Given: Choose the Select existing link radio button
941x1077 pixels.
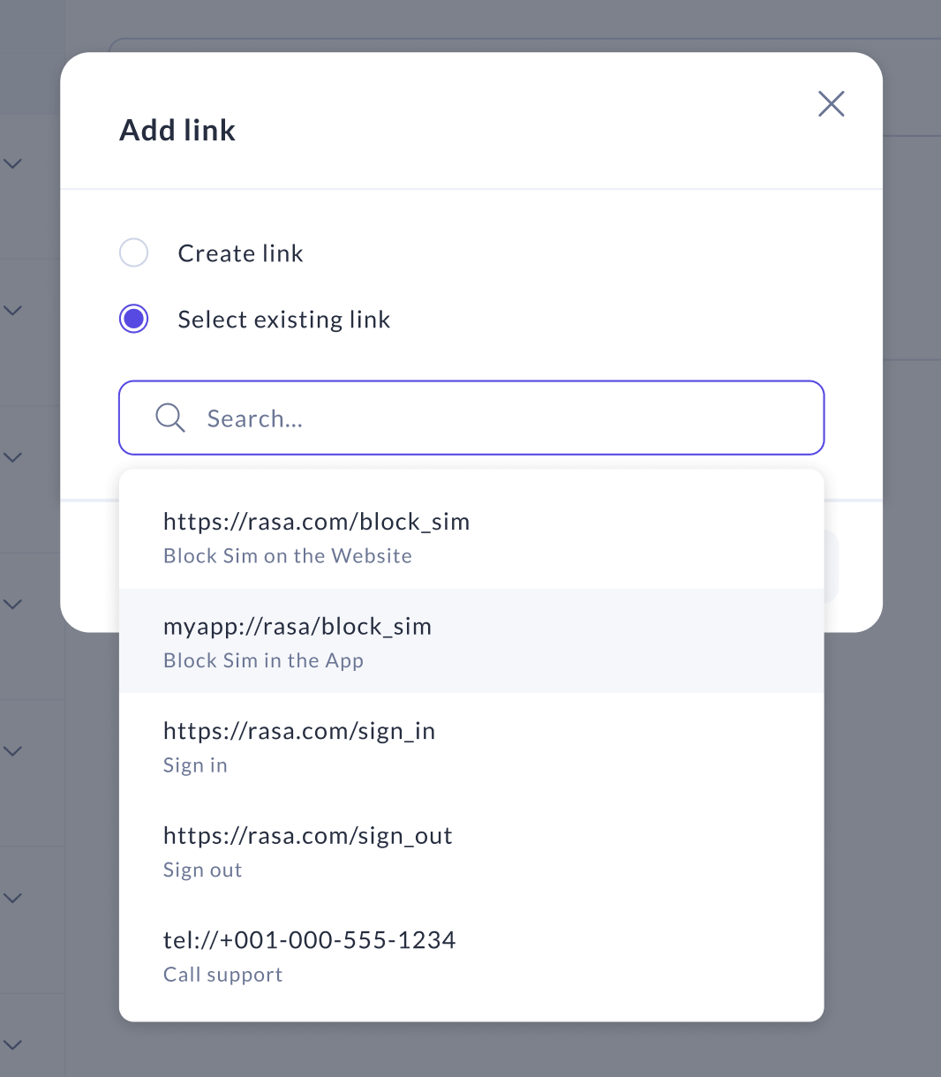Looking at the screenshot, I should tap(134, 319).
